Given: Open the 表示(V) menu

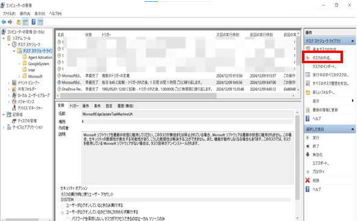Looking at the screenshot, I should pyautogui.click(x=40, y=14).
